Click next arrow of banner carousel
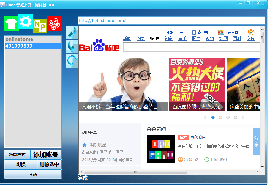Viewport: 268px width, 185px height. click(243, 117)
